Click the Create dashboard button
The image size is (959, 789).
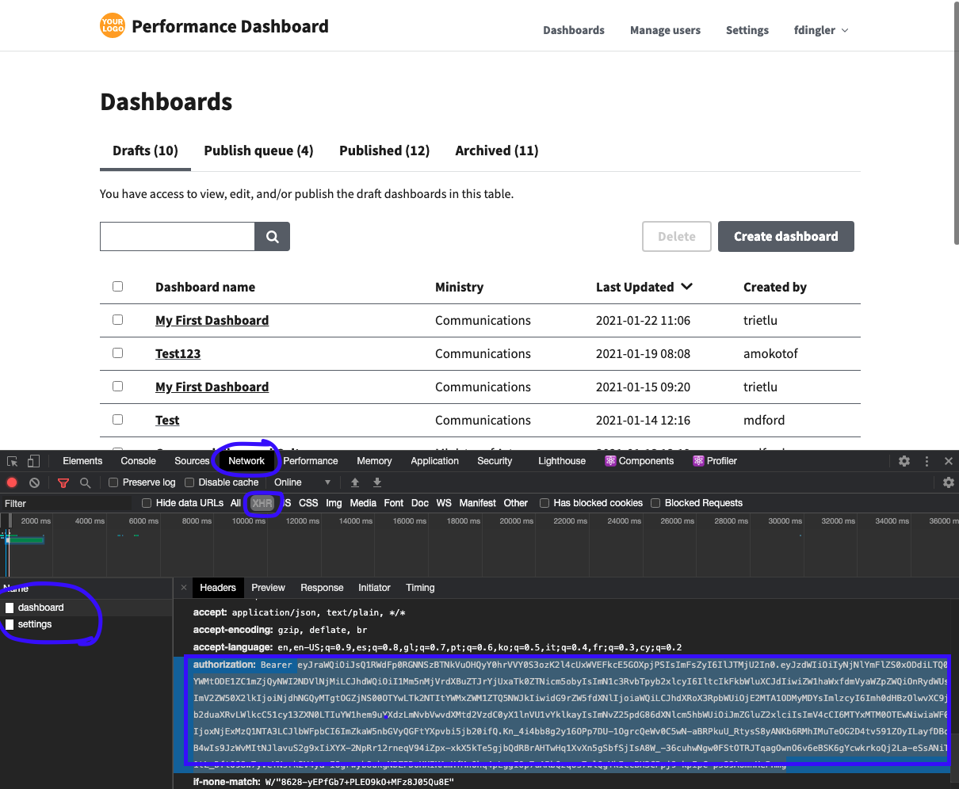click(x=786, y=236)
